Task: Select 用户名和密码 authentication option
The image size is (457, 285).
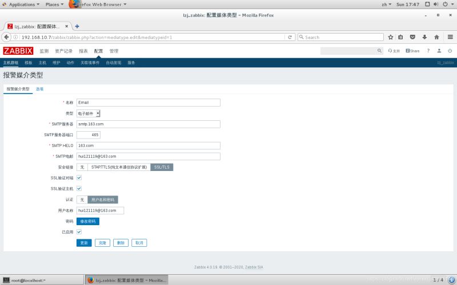Action: tap(103, 199)
